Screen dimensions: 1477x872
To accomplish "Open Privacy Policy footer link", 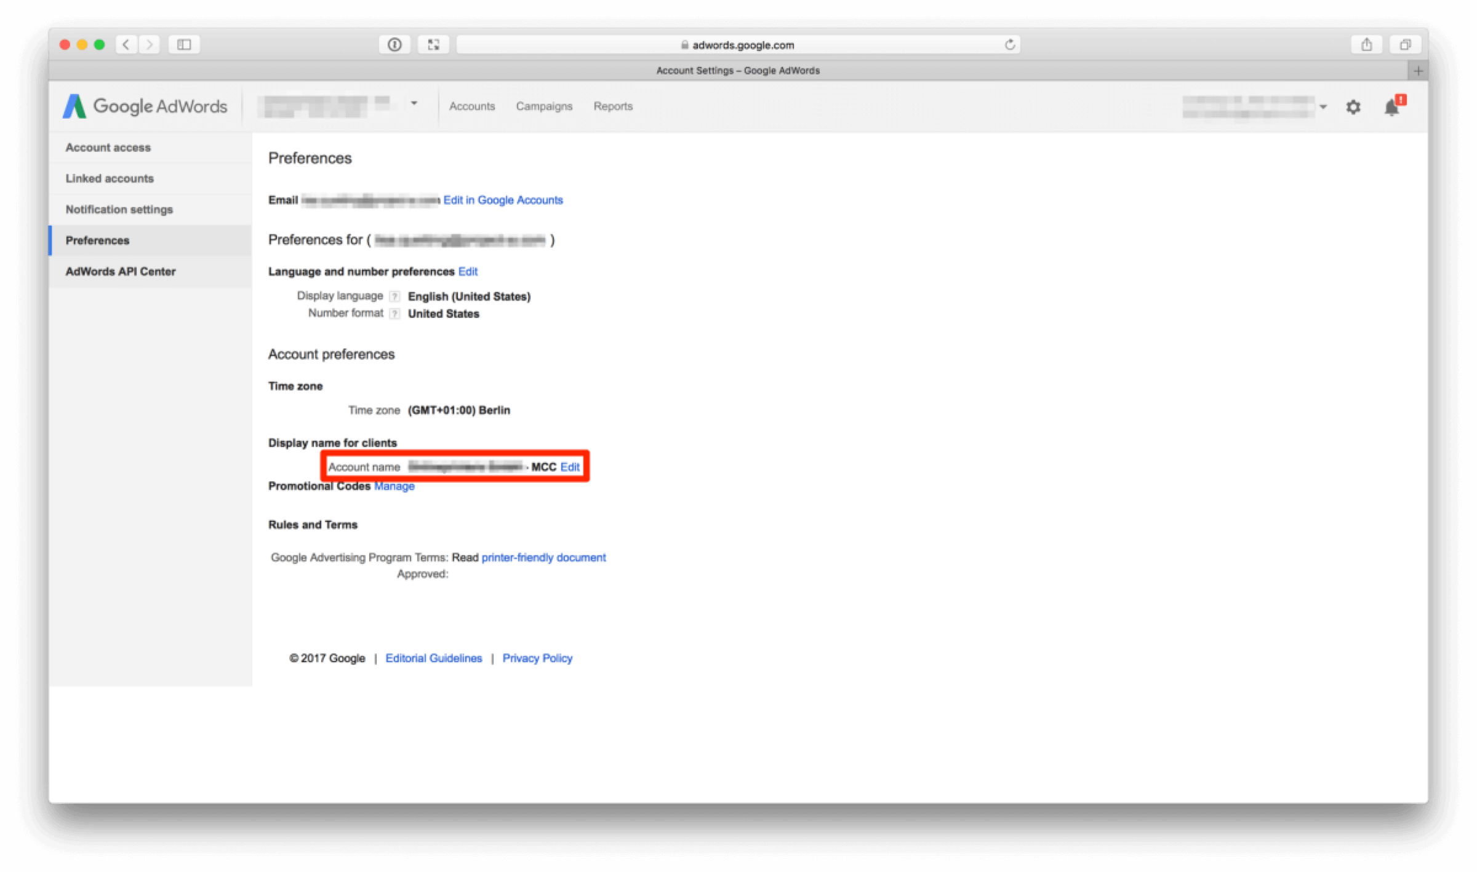I will tap(537, 658).
